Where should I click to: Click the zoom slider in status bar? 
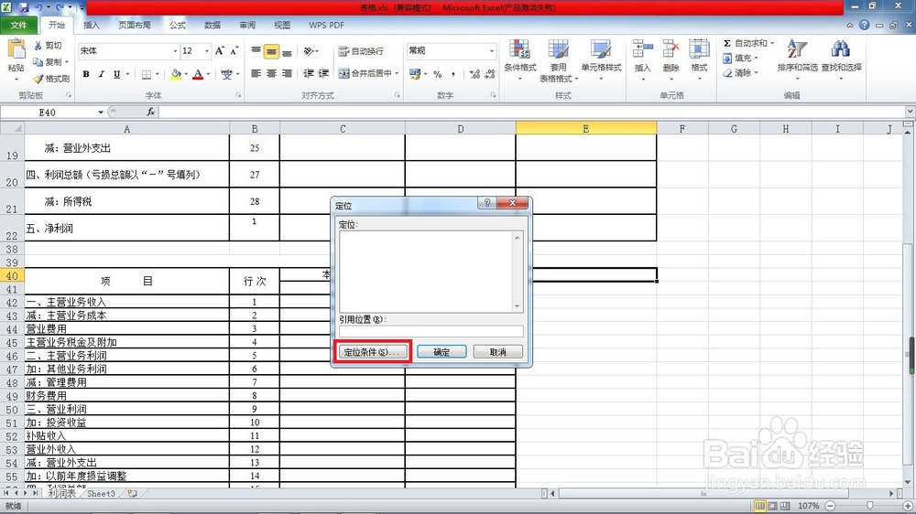click(869, 506)
